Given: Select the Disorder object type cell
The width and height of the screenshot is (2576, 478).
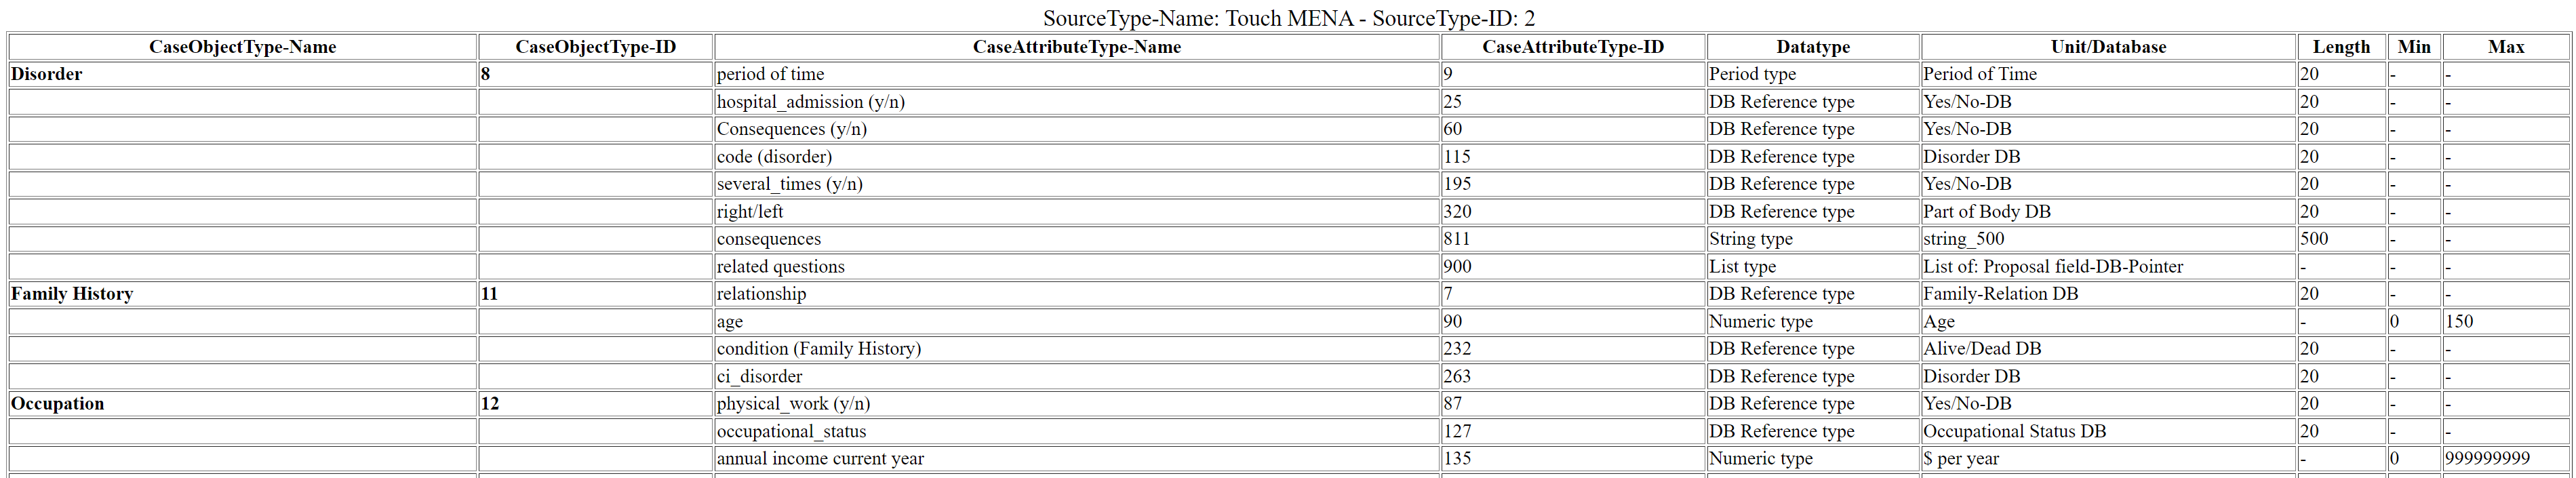Looking at the screenshot, I should [242, 74].
